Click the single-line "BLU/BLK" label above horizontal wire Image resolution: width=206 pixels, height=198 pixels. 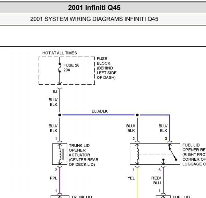click(100, 111)
